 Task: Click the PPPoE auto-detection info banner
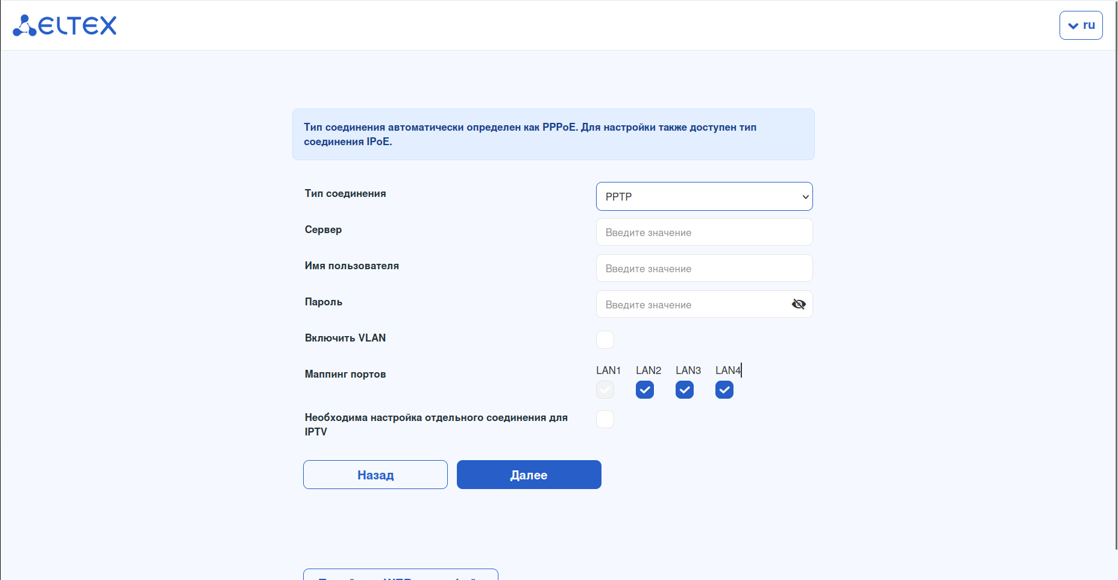point(553,134)
